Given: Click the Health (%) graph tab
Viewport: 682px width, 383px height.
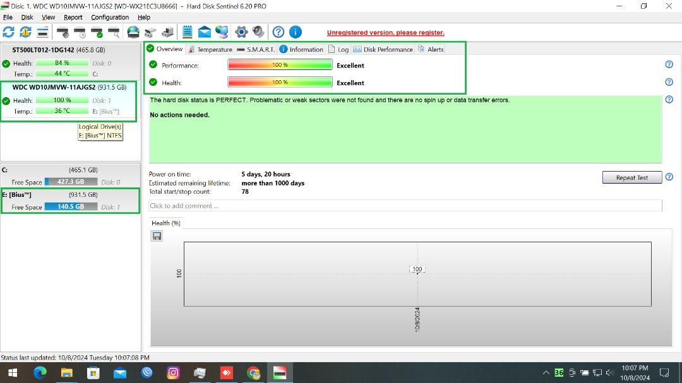Looking at the screenshot, I should click(x=165, y=223).
